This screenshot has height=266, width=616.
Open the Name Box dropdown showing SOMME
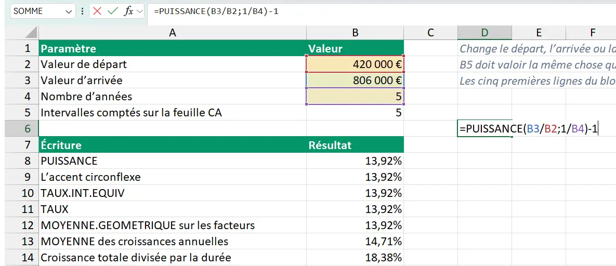(68, 11)
